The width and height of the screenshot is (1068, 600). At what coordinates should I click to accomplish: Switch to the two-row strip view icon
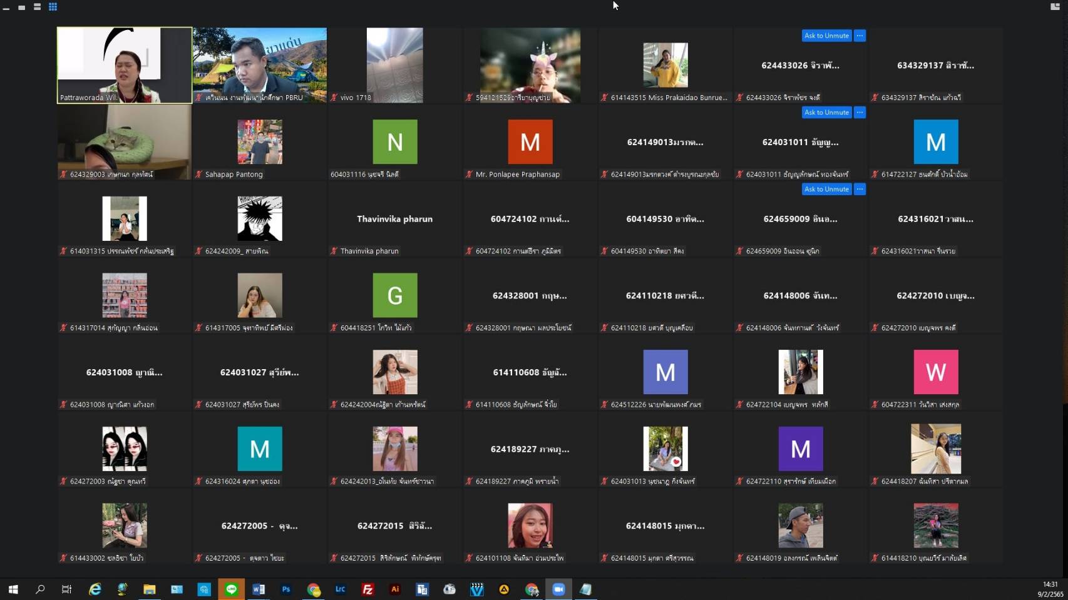[37, 7]
